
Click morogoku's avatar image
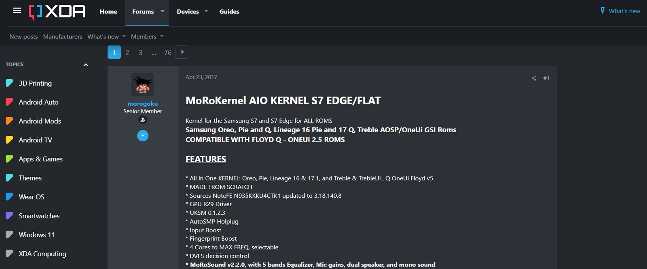point(143,85)
